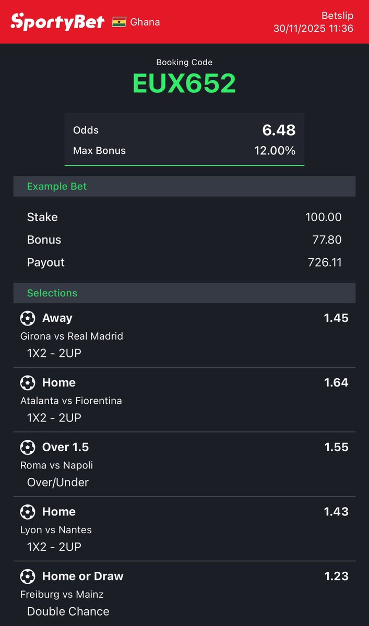
Task: Open the Selections section header
Action: coord(184,293)
